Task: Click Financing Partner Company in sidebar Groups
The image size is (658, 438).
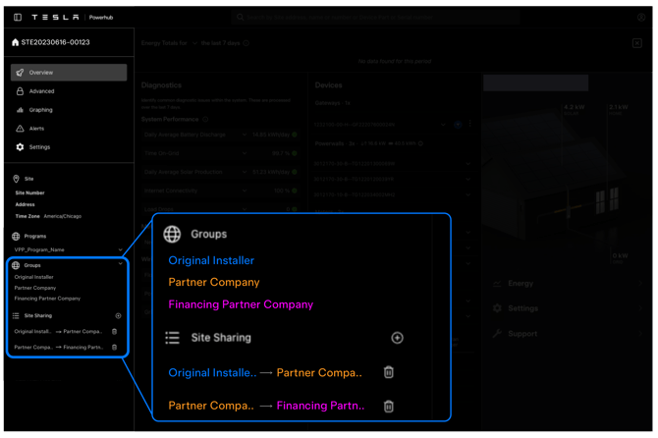Action: 47,299
